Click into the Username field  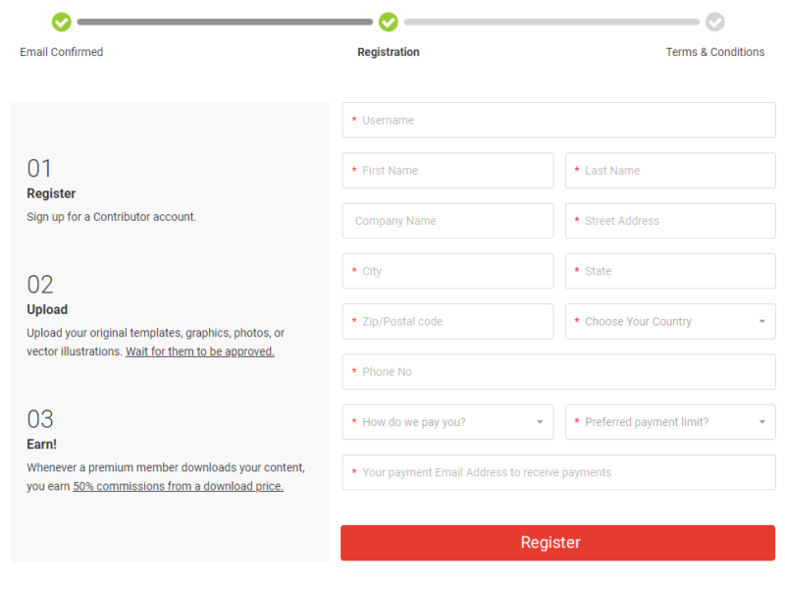click(558, 120)
